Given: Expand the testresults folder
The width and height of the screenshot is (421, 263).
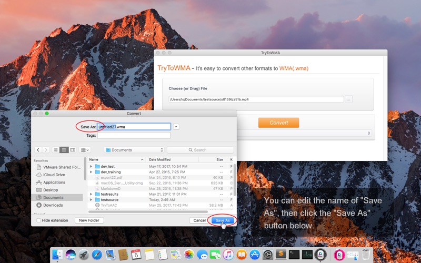Looking at the screenshot, I should point(91,194).
